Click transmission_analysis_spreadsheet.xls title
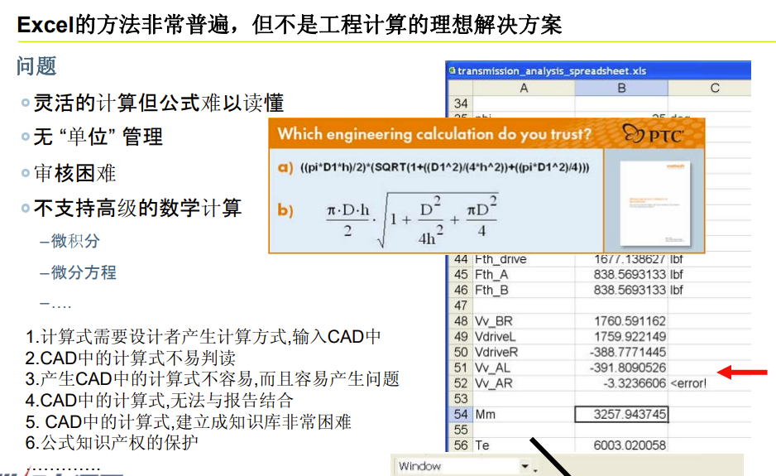776x476 pixels. tap(552, 71)
